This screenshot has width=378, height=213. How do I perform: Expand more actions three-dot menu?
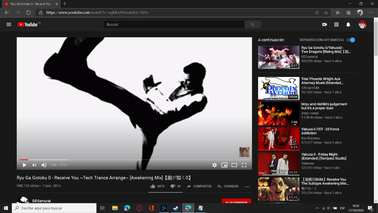(247, 187)
